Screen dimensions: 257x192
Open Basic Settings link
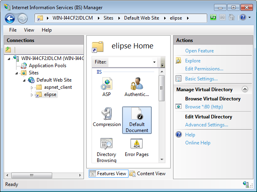point(201,78)
